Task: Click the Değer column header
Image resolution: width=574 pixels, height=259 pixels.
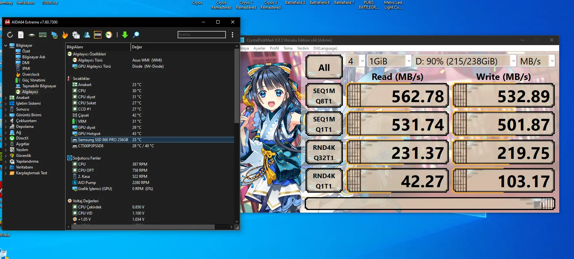Action: click(x=182, y=47)
